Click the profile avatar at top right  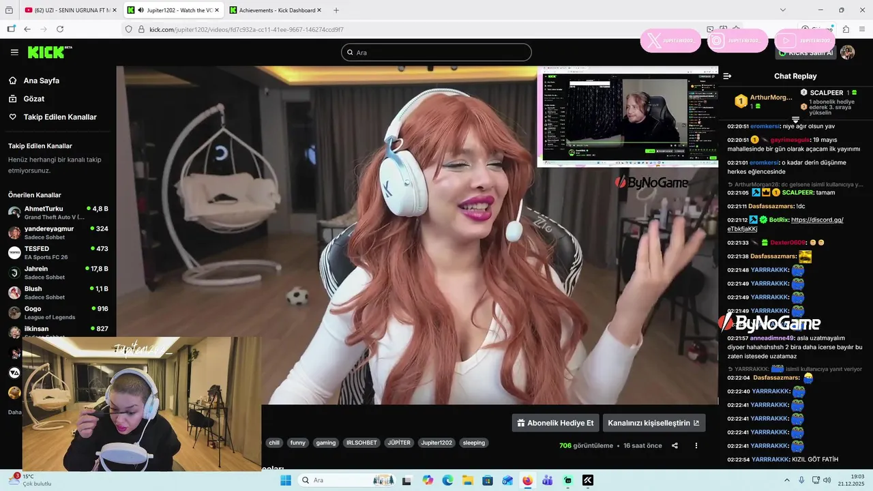[848, 53]
